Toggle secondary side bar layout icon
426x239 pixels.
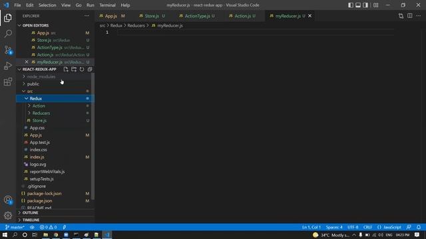click(x=365, y=5)
